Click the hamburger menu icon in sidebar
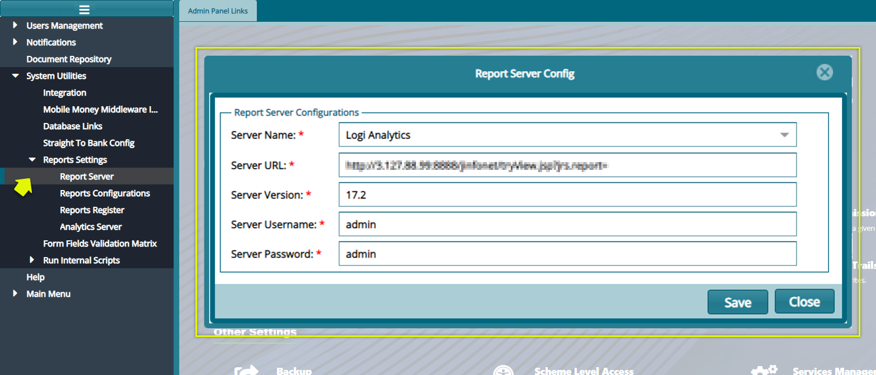This screenshot has height=375, width=876. click(84, 10)
